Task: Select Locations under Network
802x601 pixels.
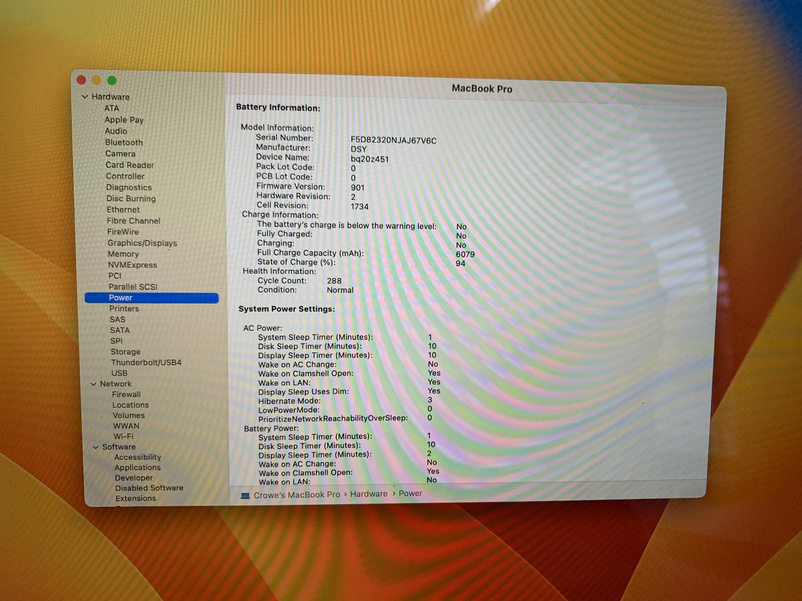Action: tap(131, 405)
